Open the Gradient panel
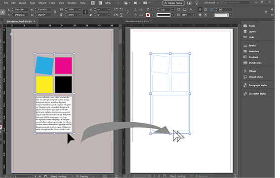Screen dimensions: 280x178 (x=251, y=57)
